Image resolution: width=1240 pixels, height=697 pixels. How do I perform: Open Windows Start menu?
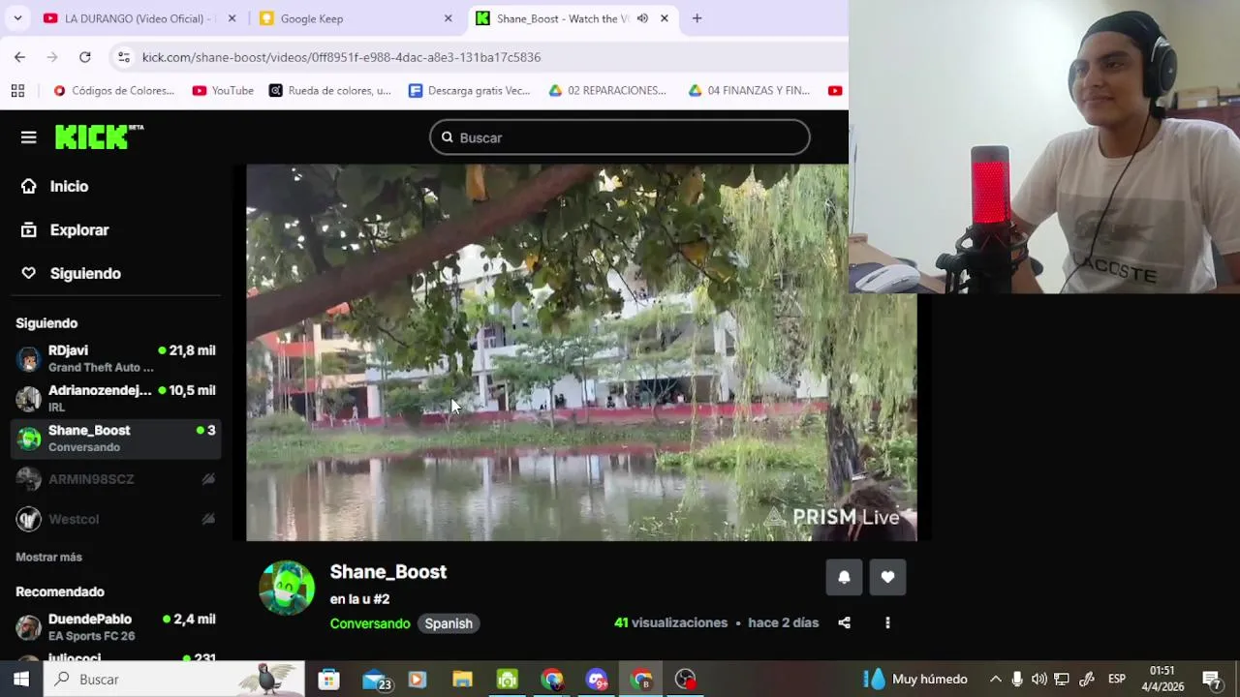coord(21,679)
